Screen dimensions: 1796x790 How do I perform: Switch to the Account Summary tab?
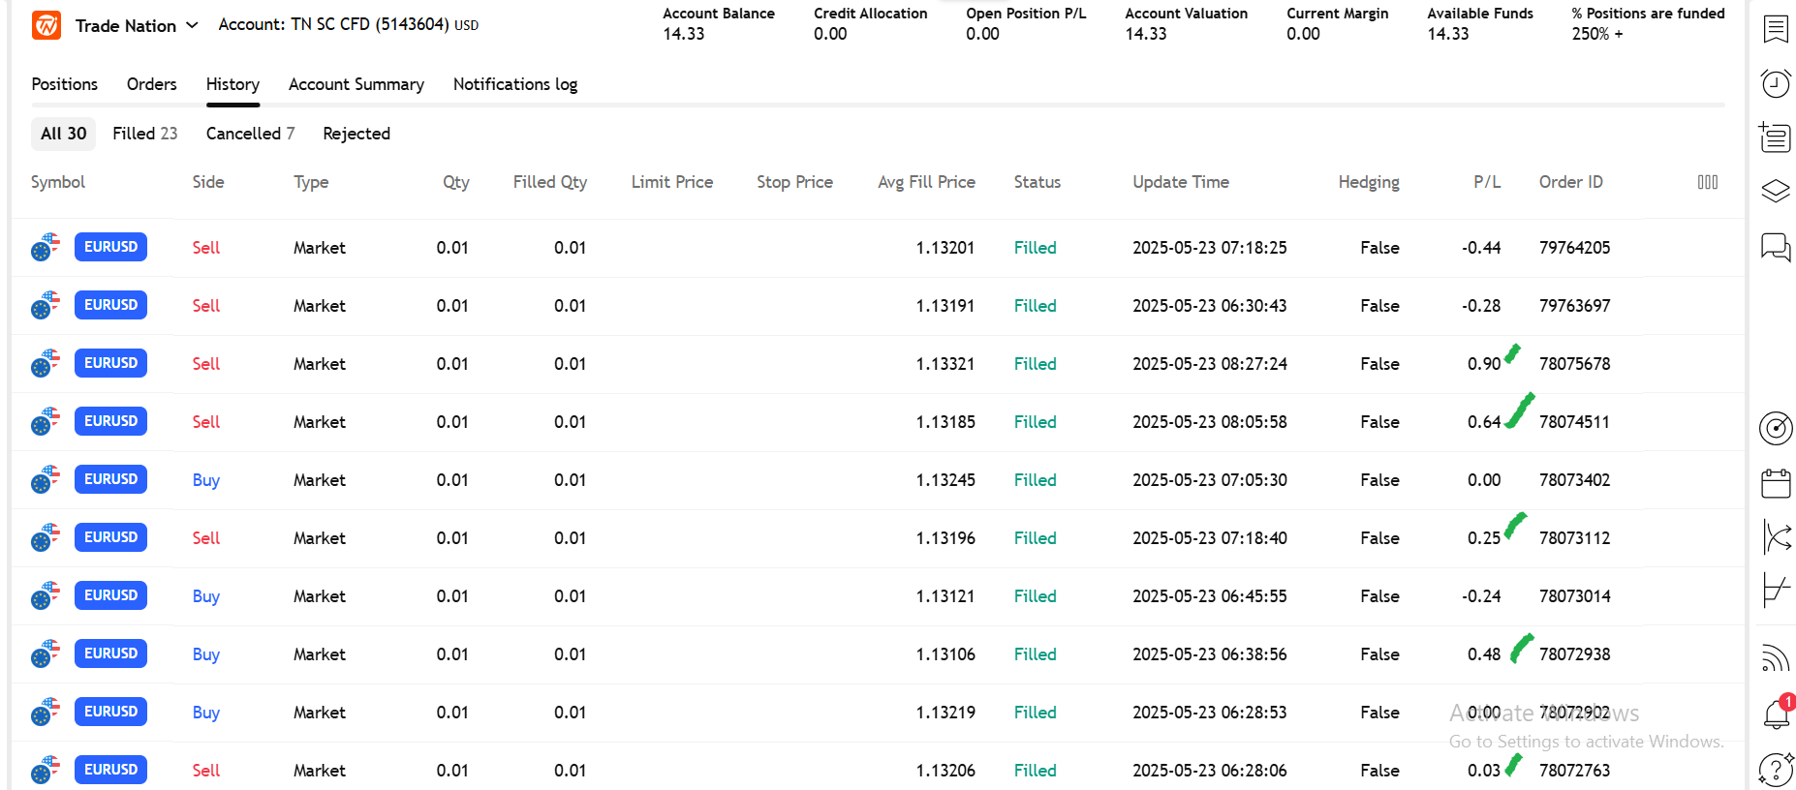[x=356, y=84]
